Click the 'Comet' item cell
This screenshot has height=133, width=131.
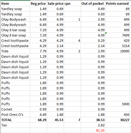pyautogui.click(x=15, y=109)
